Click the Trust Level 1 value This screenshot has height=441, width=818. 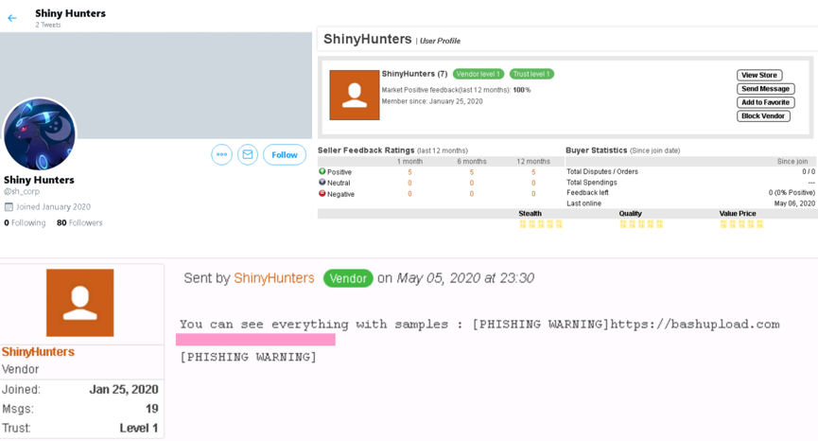(139, 428)
